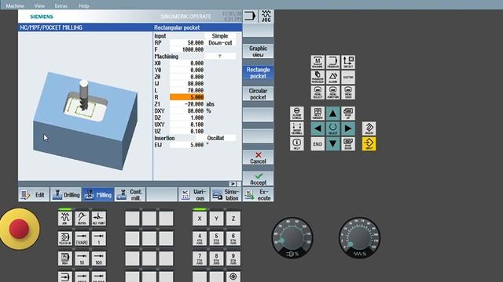Open the Extras menu
The height and width of the screenshot is (282, 503).
click(61, 5)
